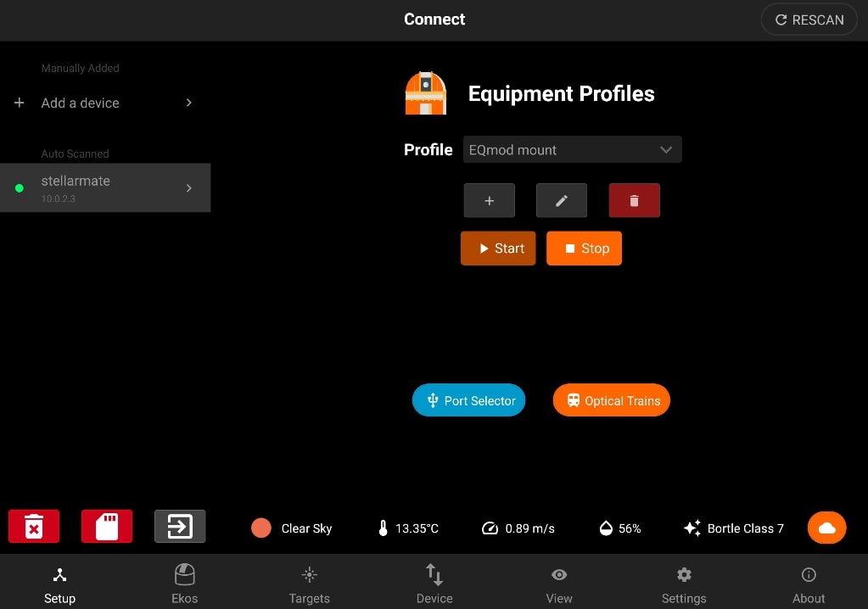Click the humidity droplet icon
Image resolution: width=868 pixels, height=609 pixels.
pos(606,528)
